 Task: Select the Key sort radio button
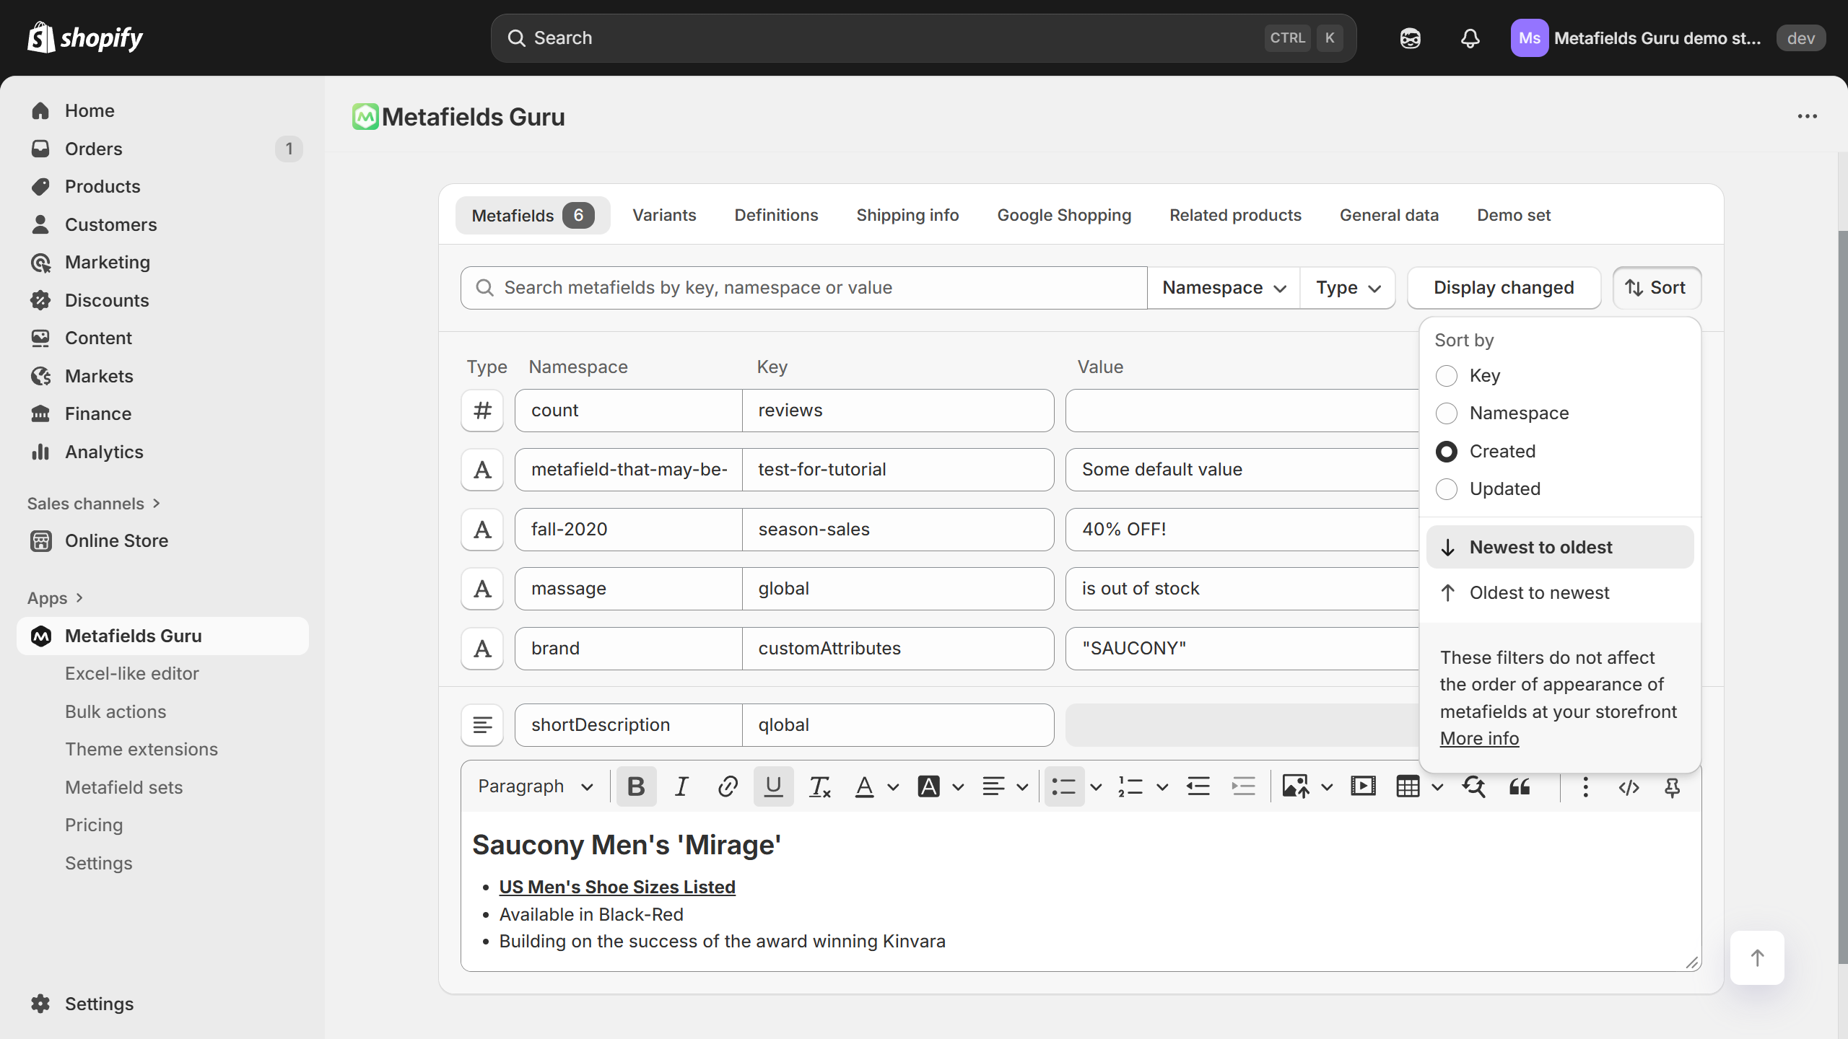pyautogui.click(x=1446, y=376)
